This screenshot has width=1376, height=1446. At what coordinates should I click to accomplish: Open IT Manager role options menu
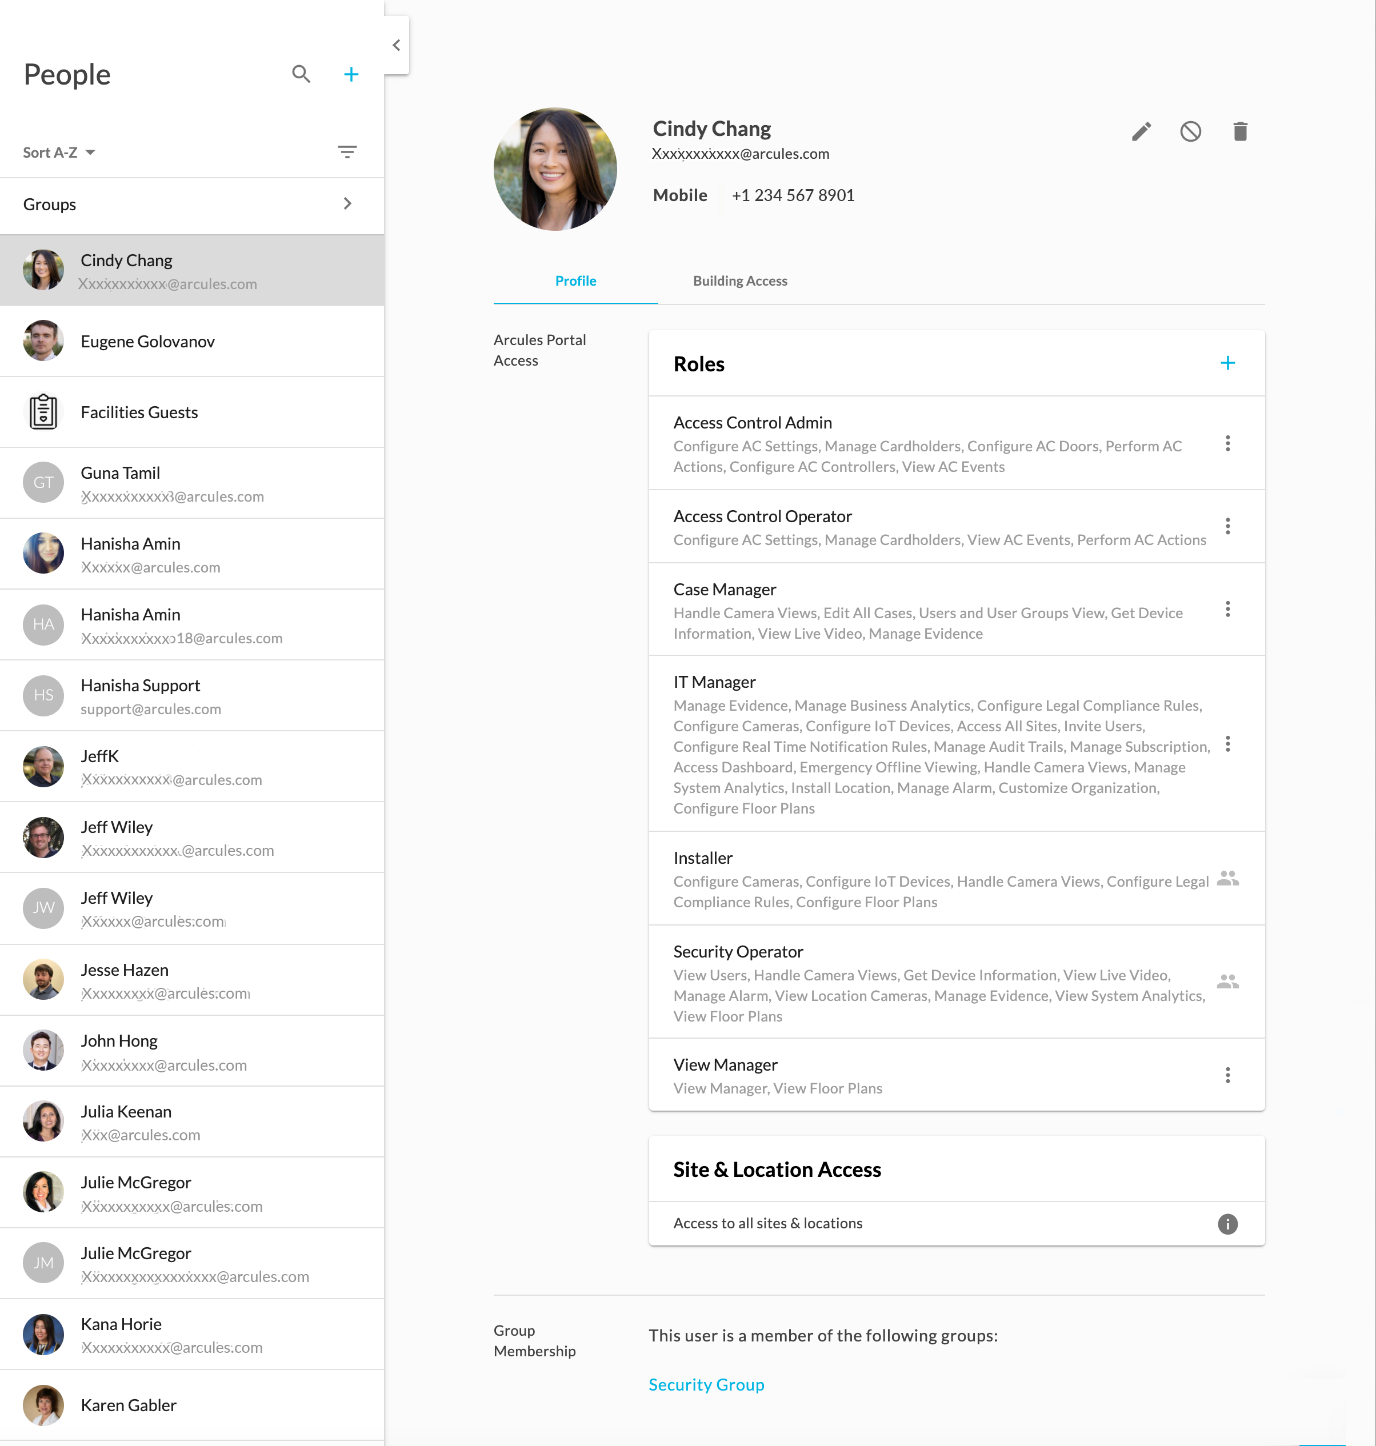1227,744
